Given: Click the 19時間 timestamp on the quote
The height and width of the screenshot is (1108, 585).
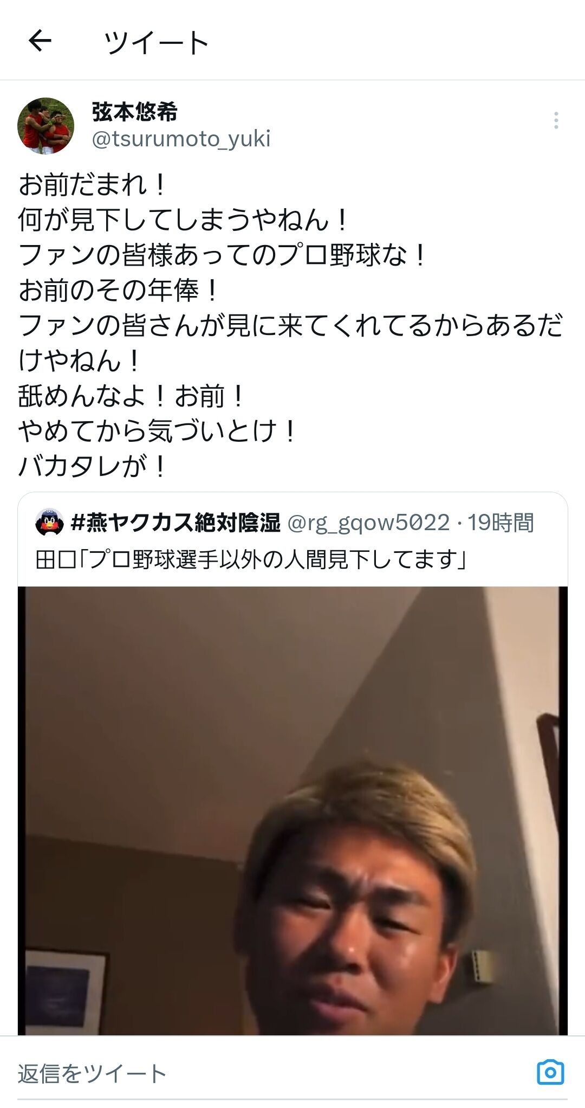Looking at the screenshot, I should 501,523.
